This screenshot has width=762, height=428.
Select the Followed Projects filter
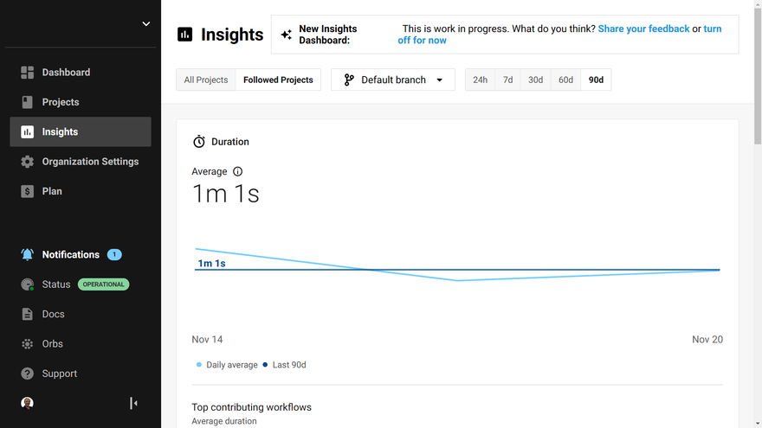click(x=278, y=80)
